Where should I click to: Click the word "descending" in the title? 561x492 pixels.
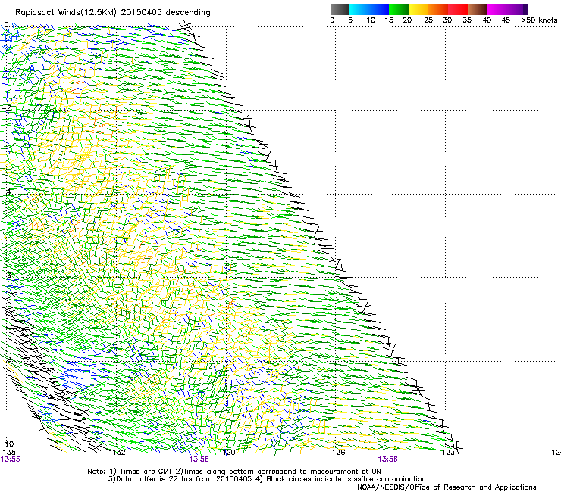[188, 13]
